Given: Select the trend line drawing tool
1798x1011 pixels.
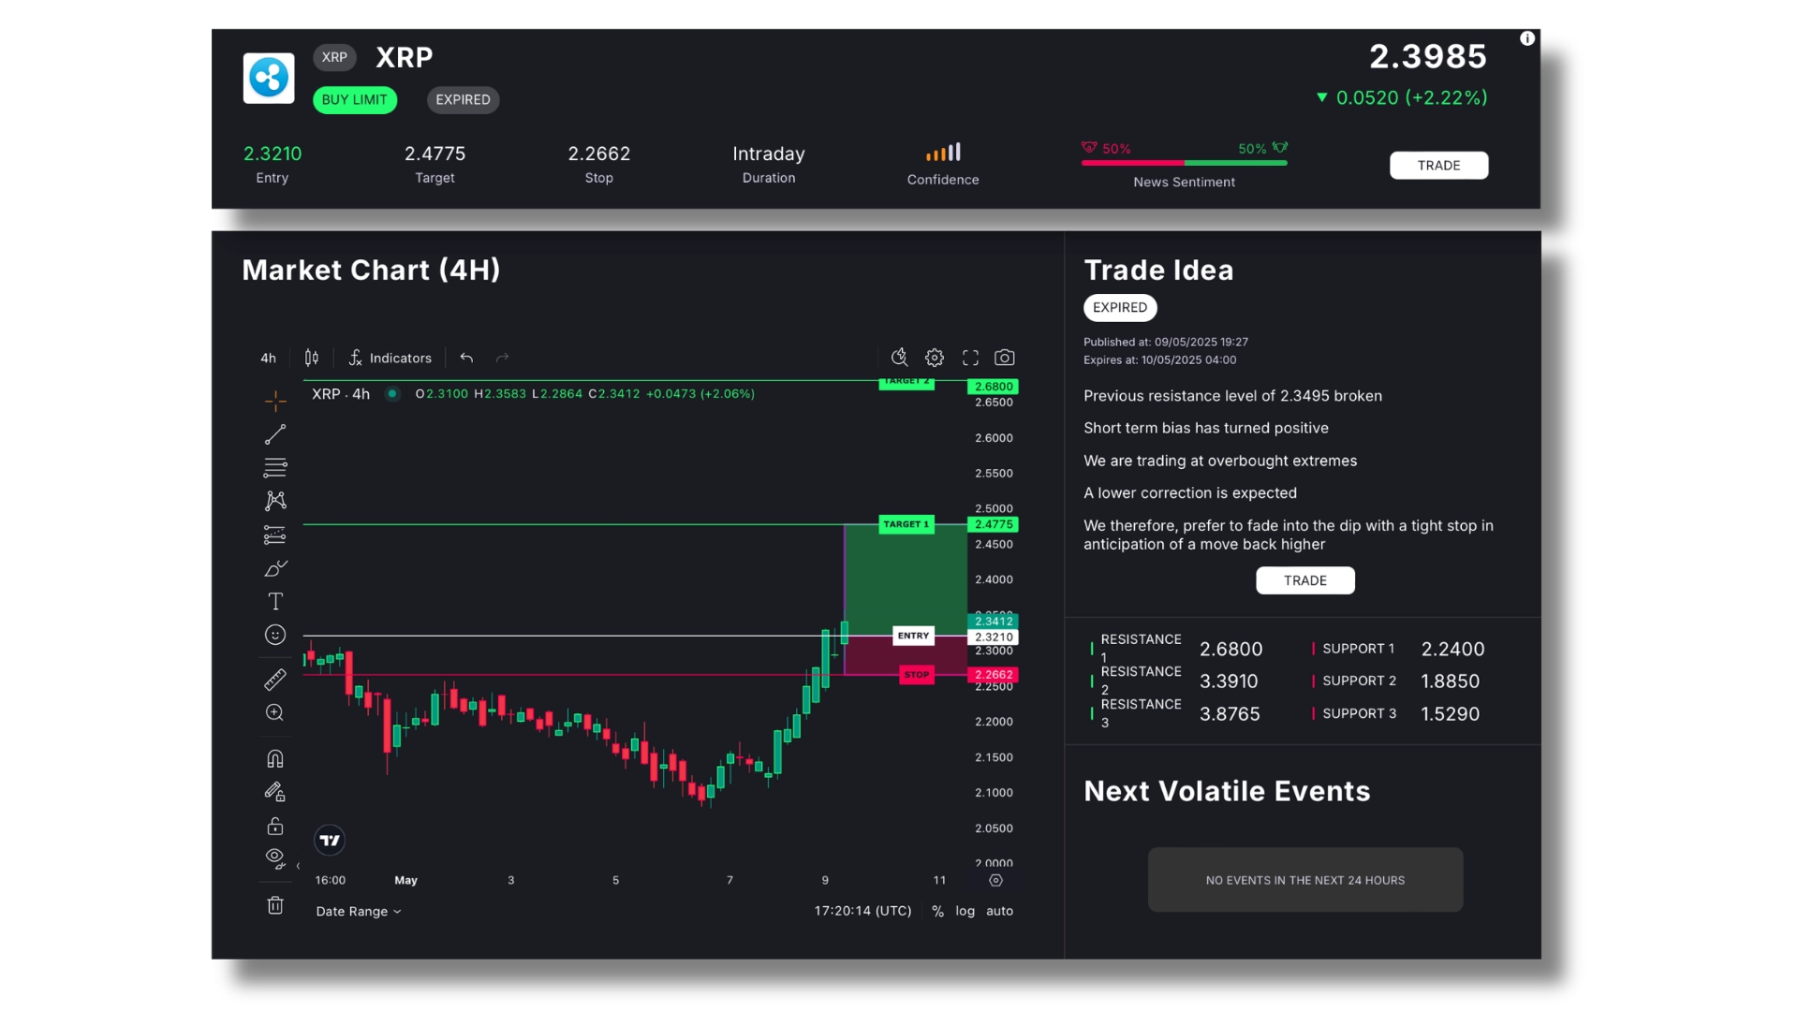Looking at the screenshot, I should coord(275,434).
